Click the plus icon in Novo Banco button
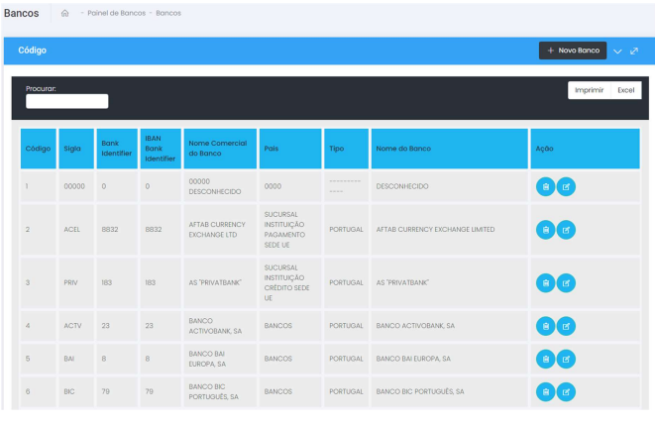 pos(551,51)
